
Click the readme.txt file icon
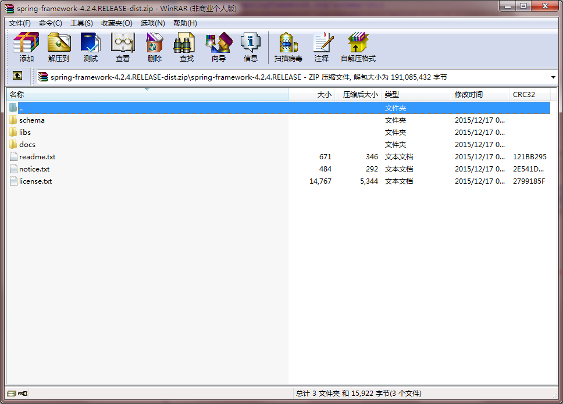13,156
